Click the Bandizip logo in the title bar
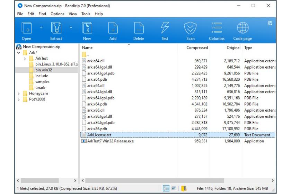 point(20,6)
